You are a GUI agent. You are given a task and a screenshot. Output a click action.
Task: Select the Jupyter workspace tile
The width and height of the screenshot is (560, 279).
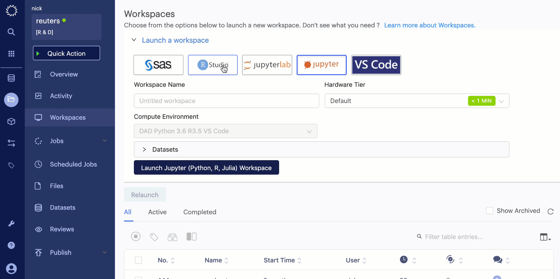[322, 65]
